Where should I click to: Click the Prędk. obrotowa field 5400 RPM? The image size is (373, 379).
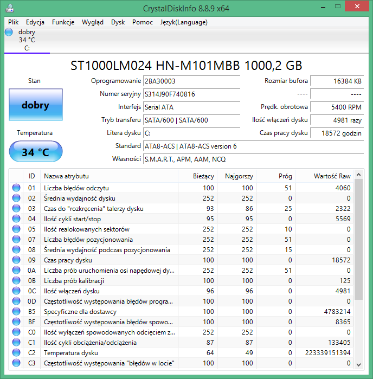point(337,107)
